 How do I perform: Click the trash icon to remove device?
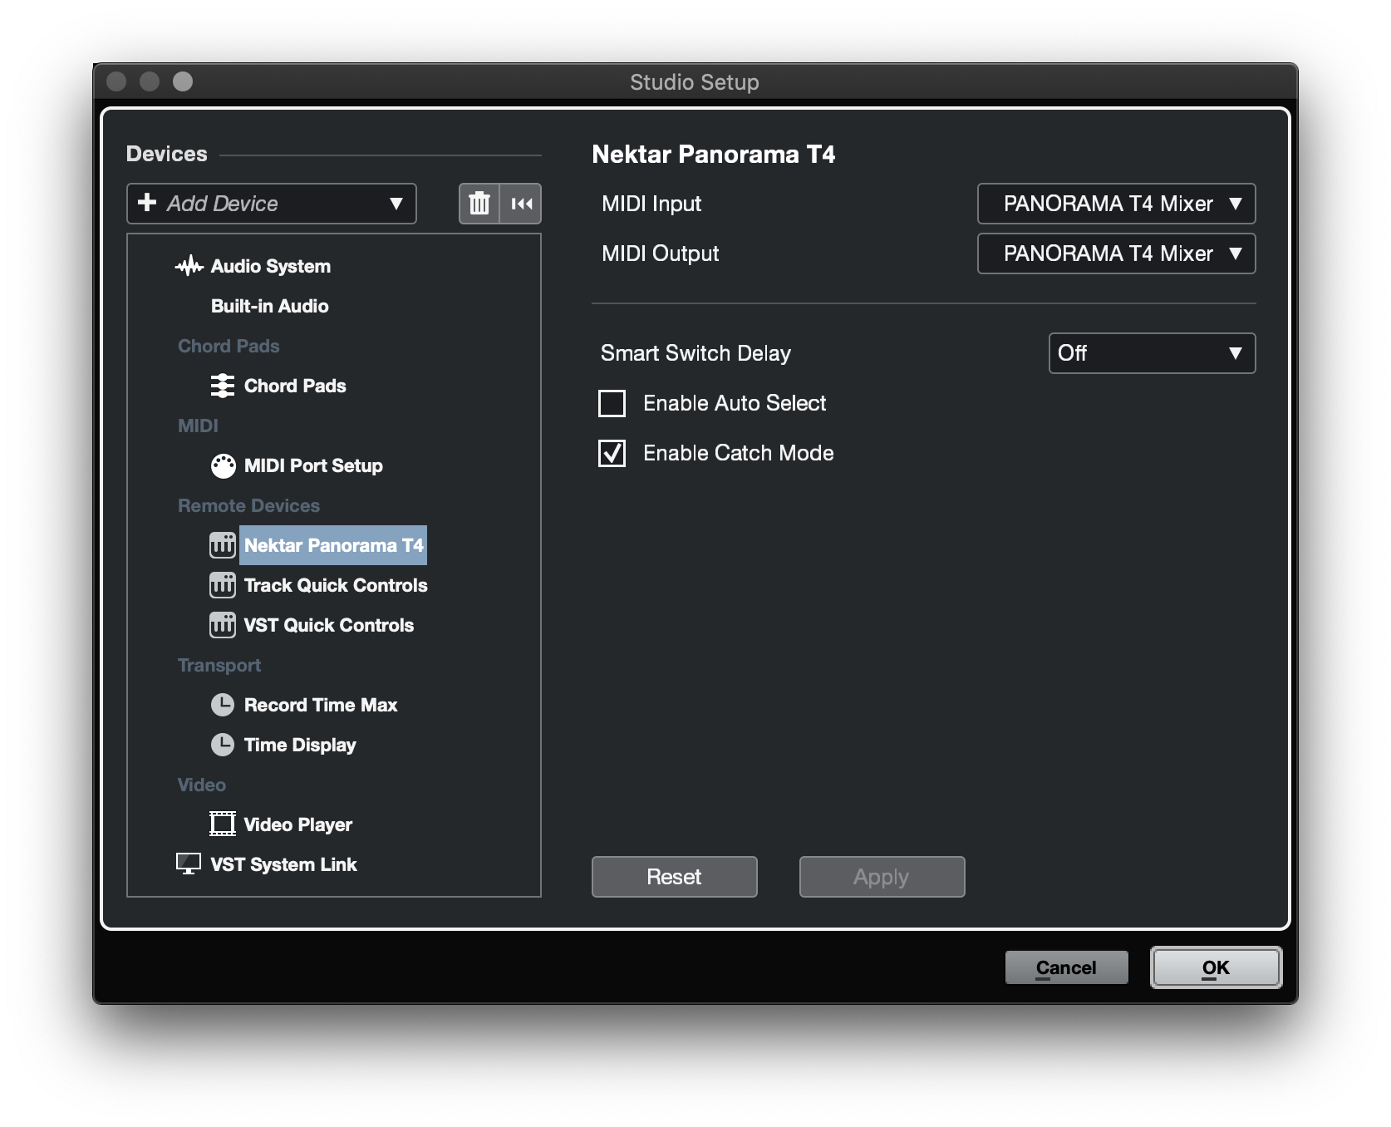click(479, 204)
